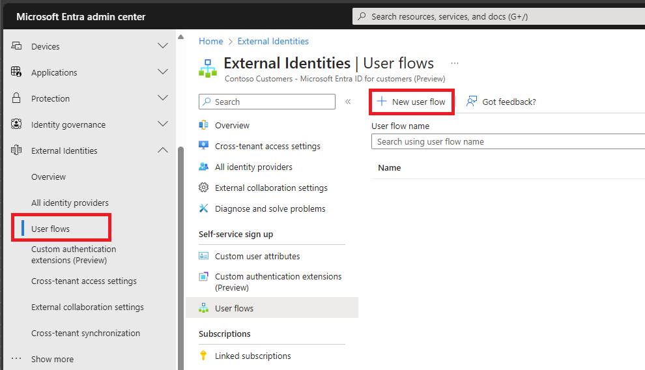Collapse the inner menu pane
This screenshot has width=645, height=370.
click(348, 102)
